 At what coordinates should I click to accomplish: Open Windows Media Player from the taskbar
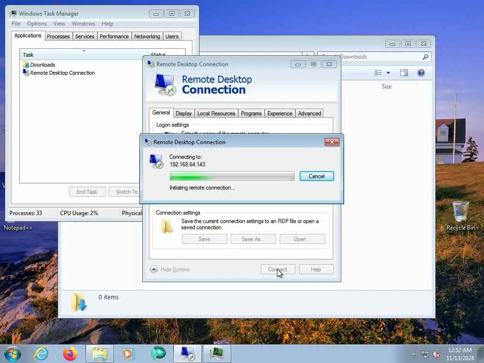click(x=128, y=354)
